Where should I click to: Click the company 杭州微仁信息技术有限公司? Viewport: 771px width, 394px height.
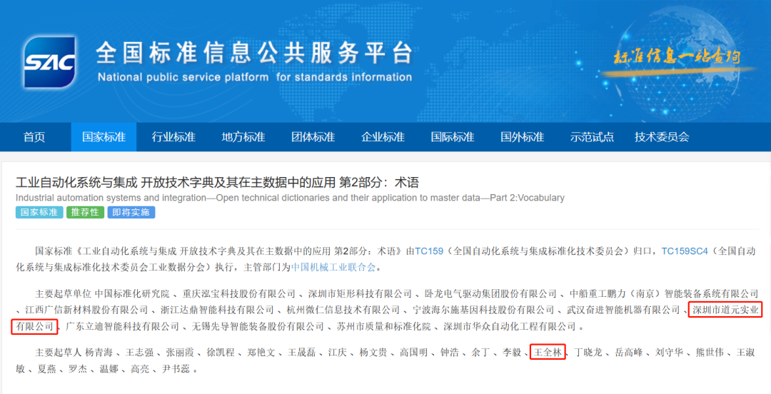(343, 310)
